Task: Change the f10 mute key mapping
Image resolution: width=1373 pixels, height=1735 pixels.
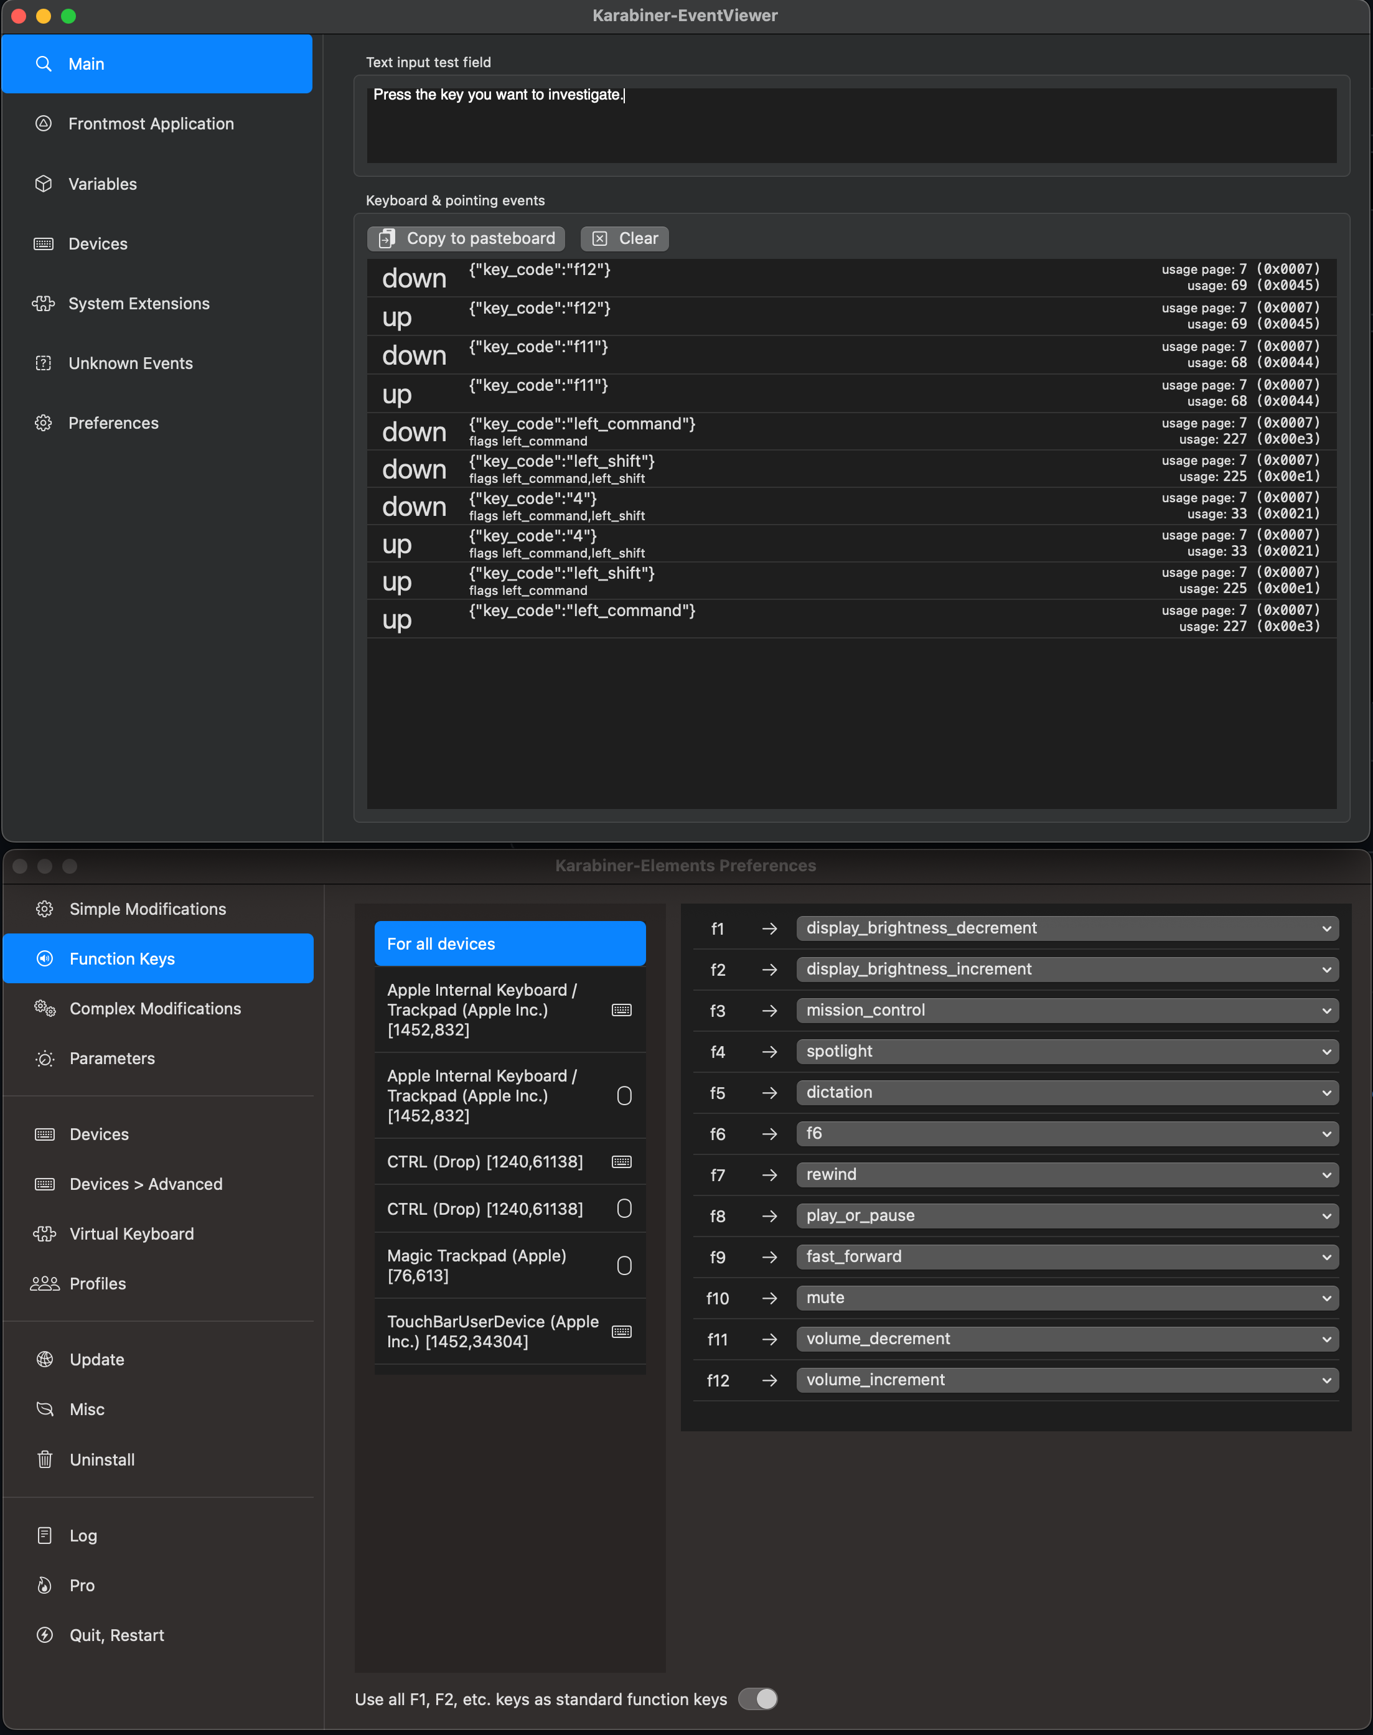Action: tap(1066, 1297)
